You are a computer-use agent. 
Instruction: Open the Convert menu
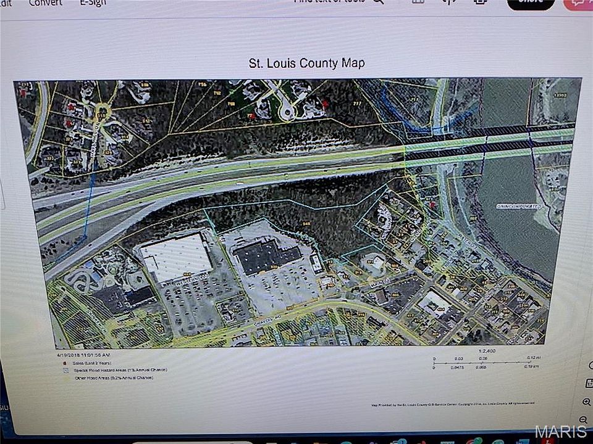coord(45,2)
